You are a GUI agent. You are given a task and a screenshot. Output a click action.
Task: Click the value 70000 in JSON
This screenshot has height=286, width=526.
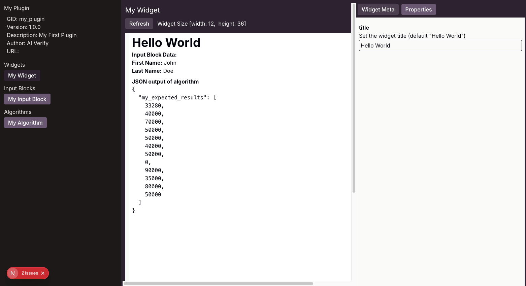[153, 122]
